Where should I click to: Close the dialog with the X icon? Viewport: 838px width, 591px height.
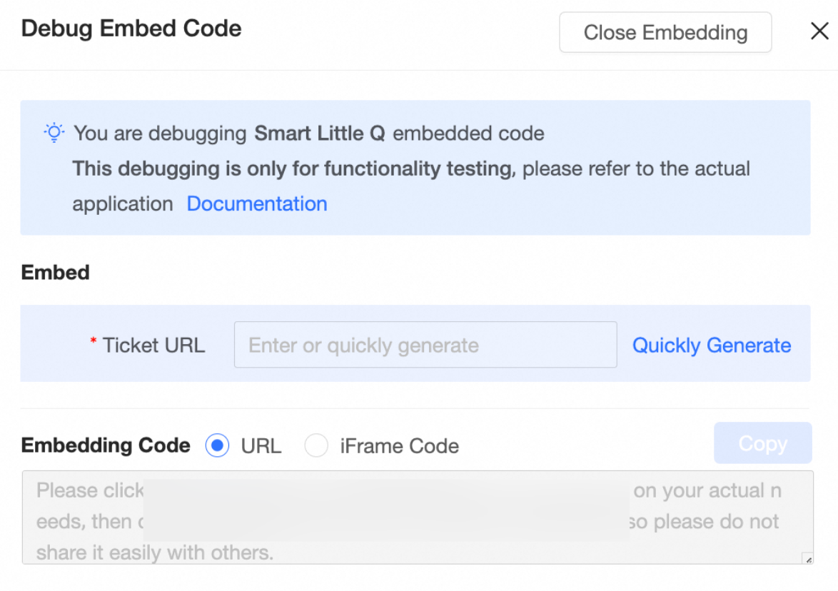point(819,31)
